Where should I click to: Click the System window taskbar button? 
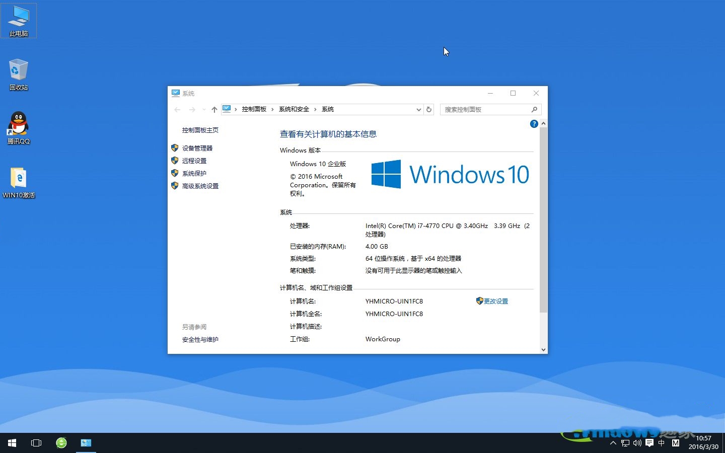[x=86, y=443]
